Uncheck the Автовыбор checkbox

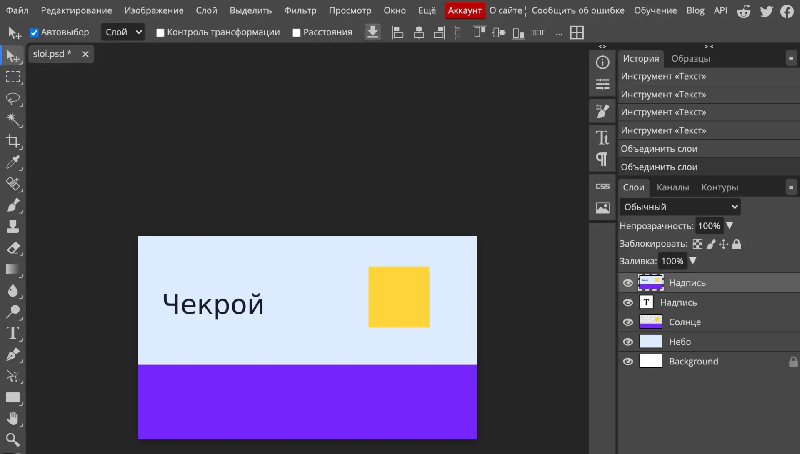tap(34, 32)
